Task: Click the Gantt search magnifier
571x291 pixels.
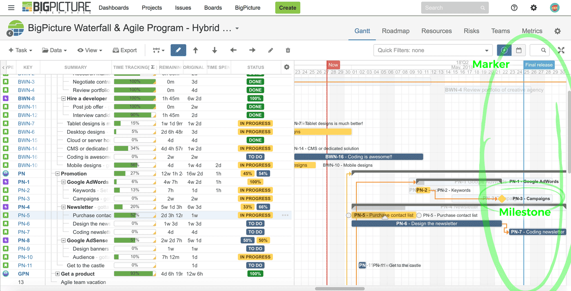Action: (x=543, y=50)
